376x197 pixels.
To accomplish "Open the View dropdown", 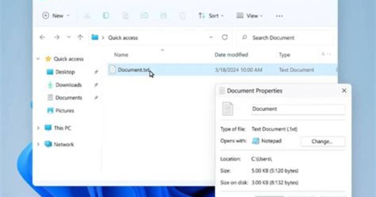I will pyautogui.click(x=249, y=16).
